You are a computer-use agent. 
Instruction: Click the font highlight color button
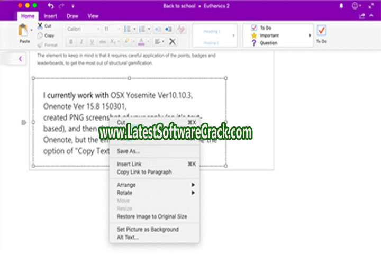(x=128, y=42)
